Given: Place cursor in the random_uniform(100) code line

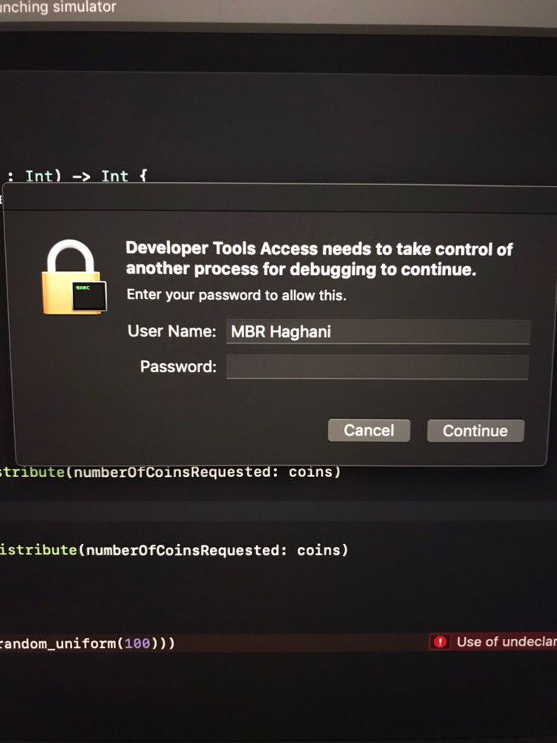Looking at the screenshot, I should 88,643.
